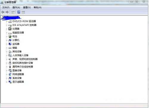Click the 计算机 computer icon
The width and height of the screenshot is (149, 108).
click(10, 40)
